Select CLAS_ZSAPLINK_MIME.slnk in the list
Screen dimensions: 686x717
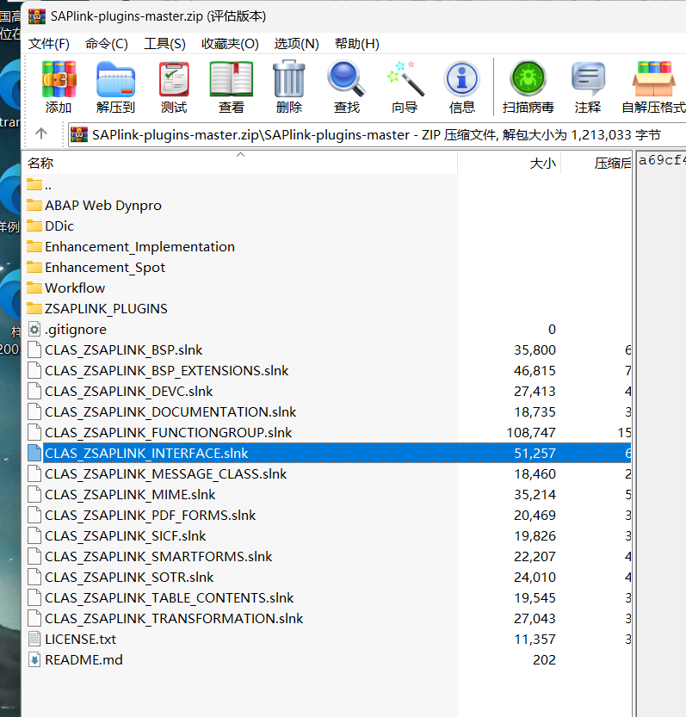tap(130, 494)
